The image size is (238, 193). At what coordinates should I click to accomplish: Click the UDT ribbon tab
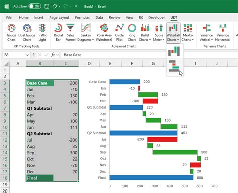click(x=174, y=17)
